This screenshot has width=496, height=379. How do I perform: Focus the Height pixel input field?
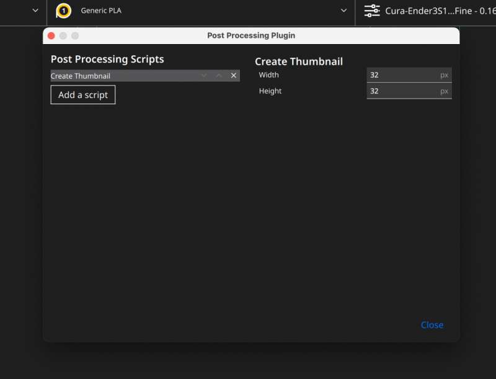(x=409, y=91)
